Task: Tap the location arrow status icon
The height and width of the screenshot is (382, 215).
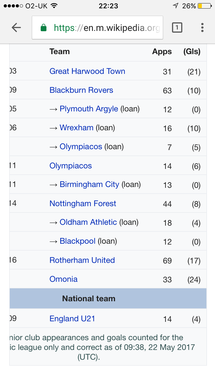Action: 175,6
